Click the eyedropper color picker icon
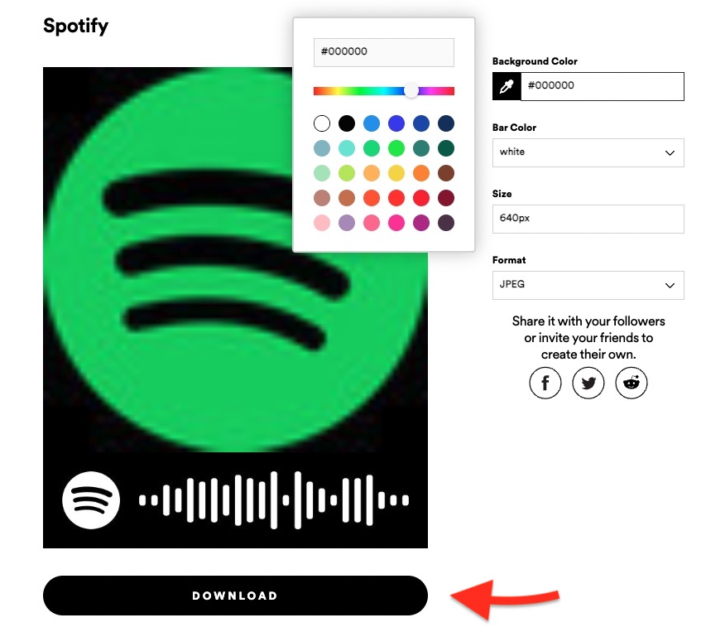 (x=507, y=86)
